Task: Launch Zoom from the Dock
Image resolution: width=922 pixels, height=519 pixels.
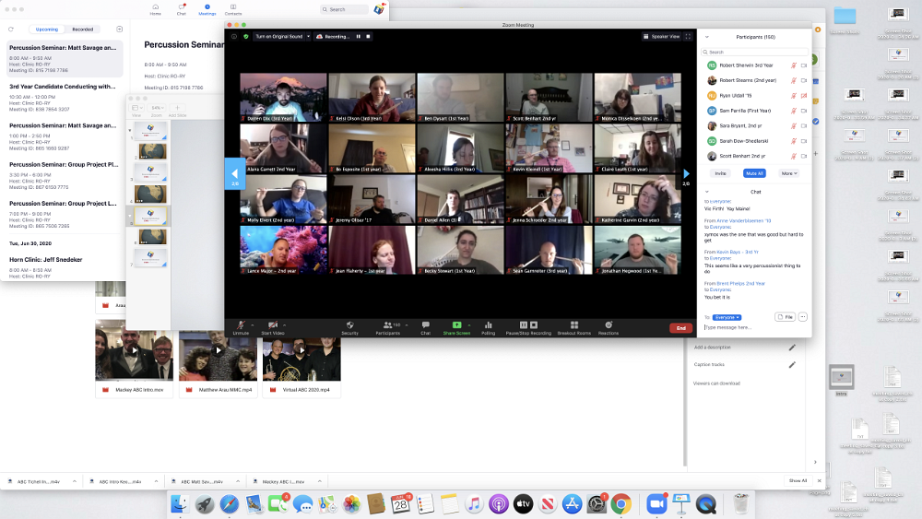Action: click(656, 504)
